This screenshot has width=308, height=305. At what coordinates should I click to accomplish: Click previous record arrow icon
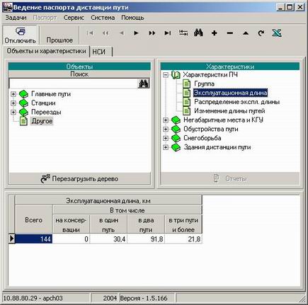(122, 33)
